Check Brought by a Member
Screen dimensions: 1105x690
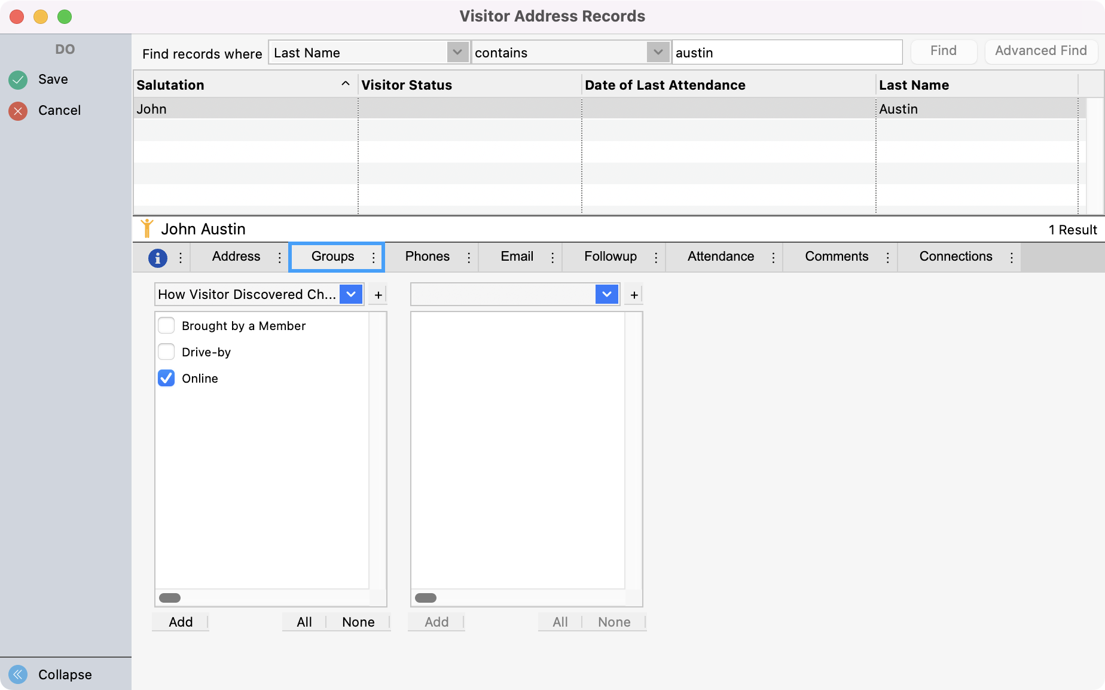click(166, 325)
